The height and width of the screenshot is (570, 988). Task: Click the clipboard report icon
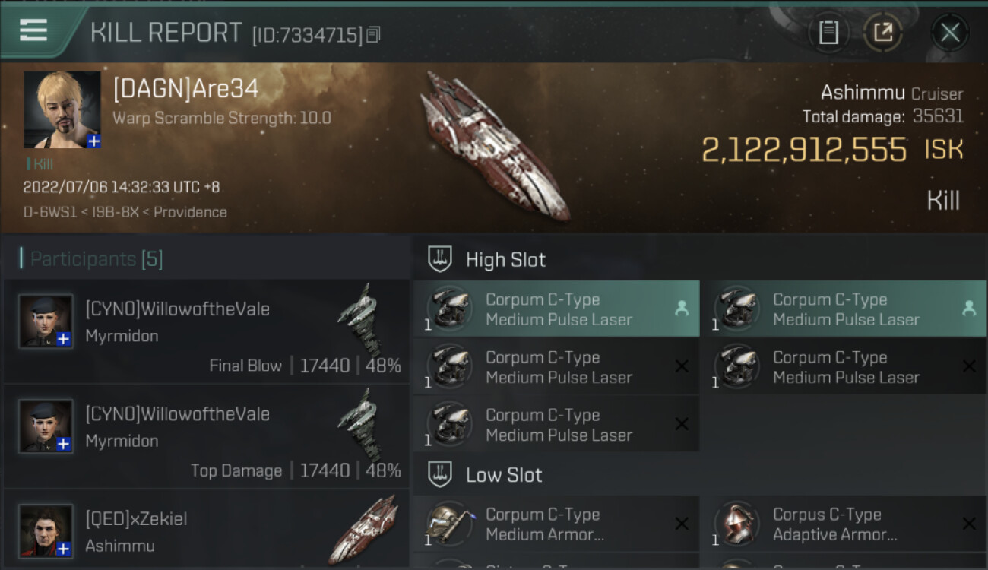click(x=828, y=32)
